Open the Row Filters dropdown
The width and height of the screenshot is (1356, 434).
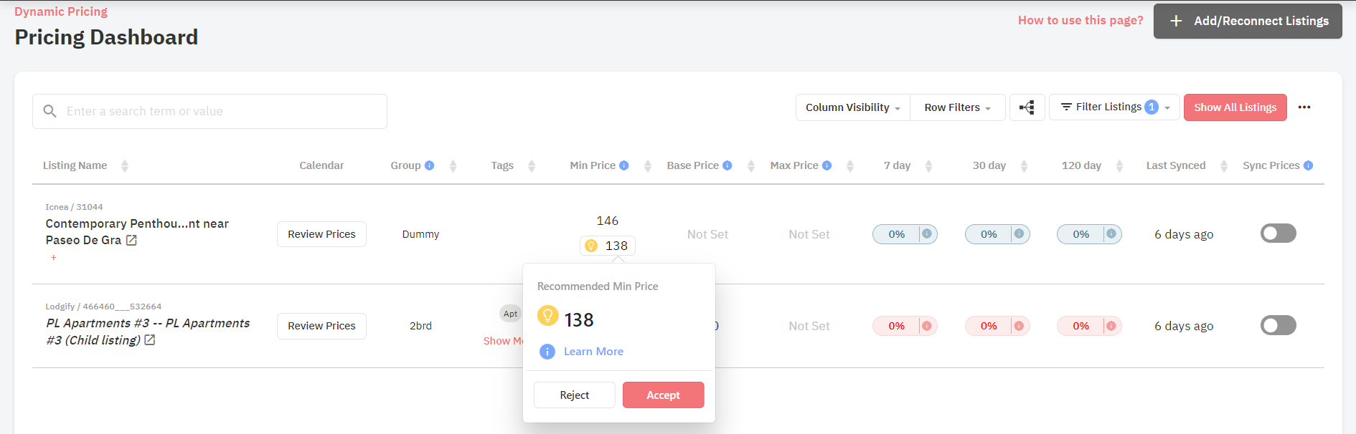pos(958,107)
